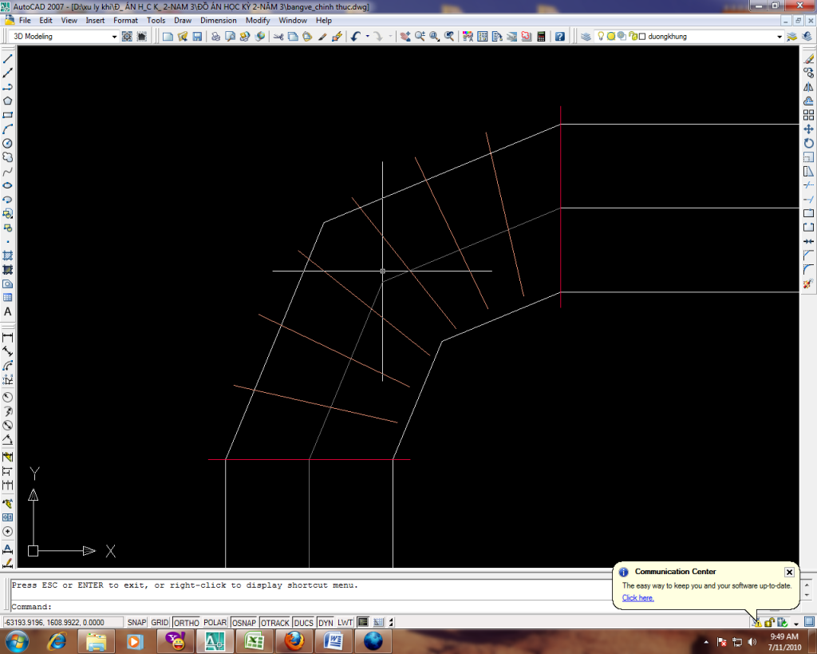Toggle layer on/off lightbulb for duongkhung

[600, 36]
